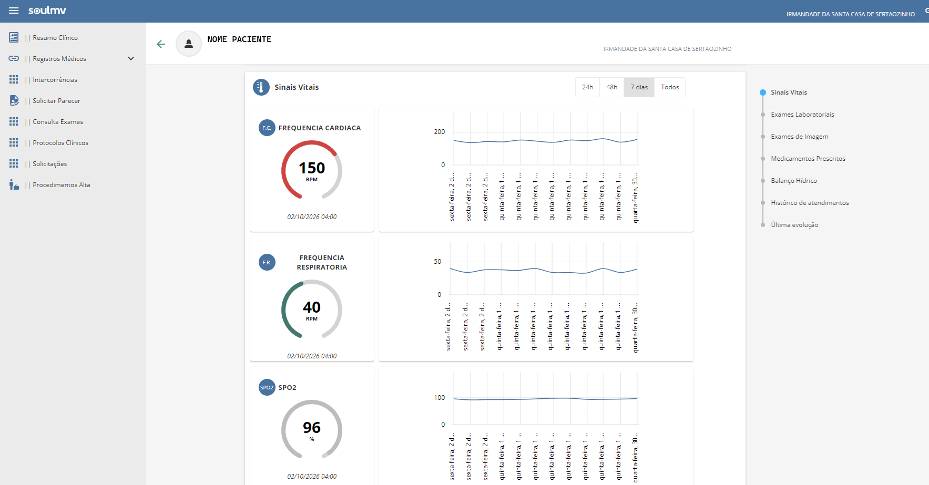This screenshot has height=485, width=929.
Task: Jump to Balanço Hídrico section
Action: [794, 181]
